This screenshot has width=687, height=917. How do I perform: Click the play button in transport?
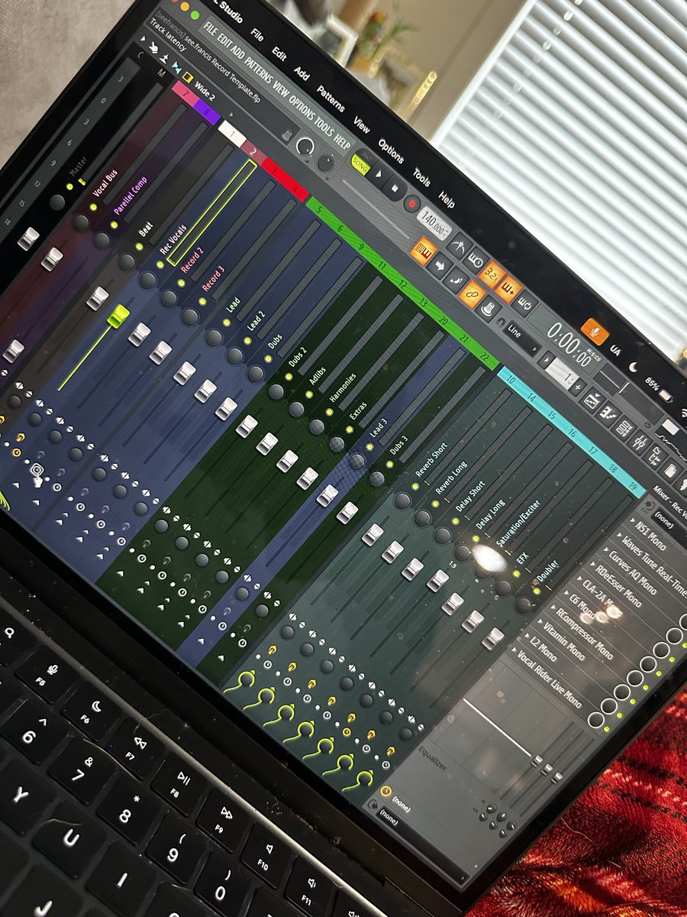pyautogui.click(x=379, y=173)
